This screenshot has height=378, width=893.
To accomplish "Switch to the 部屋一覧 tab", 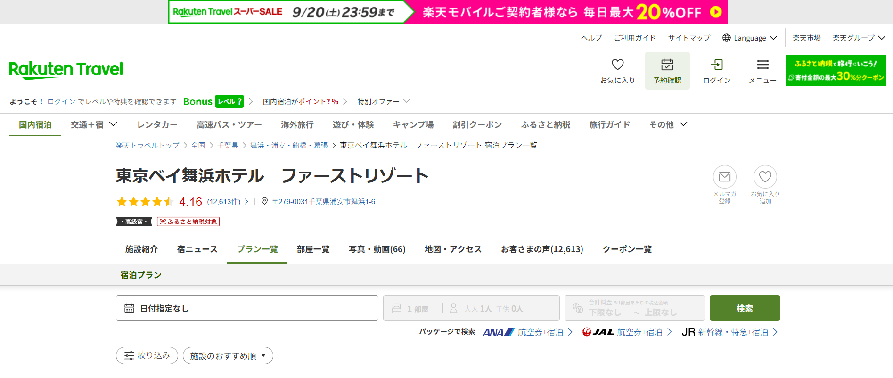I will [x=313, y=249].
